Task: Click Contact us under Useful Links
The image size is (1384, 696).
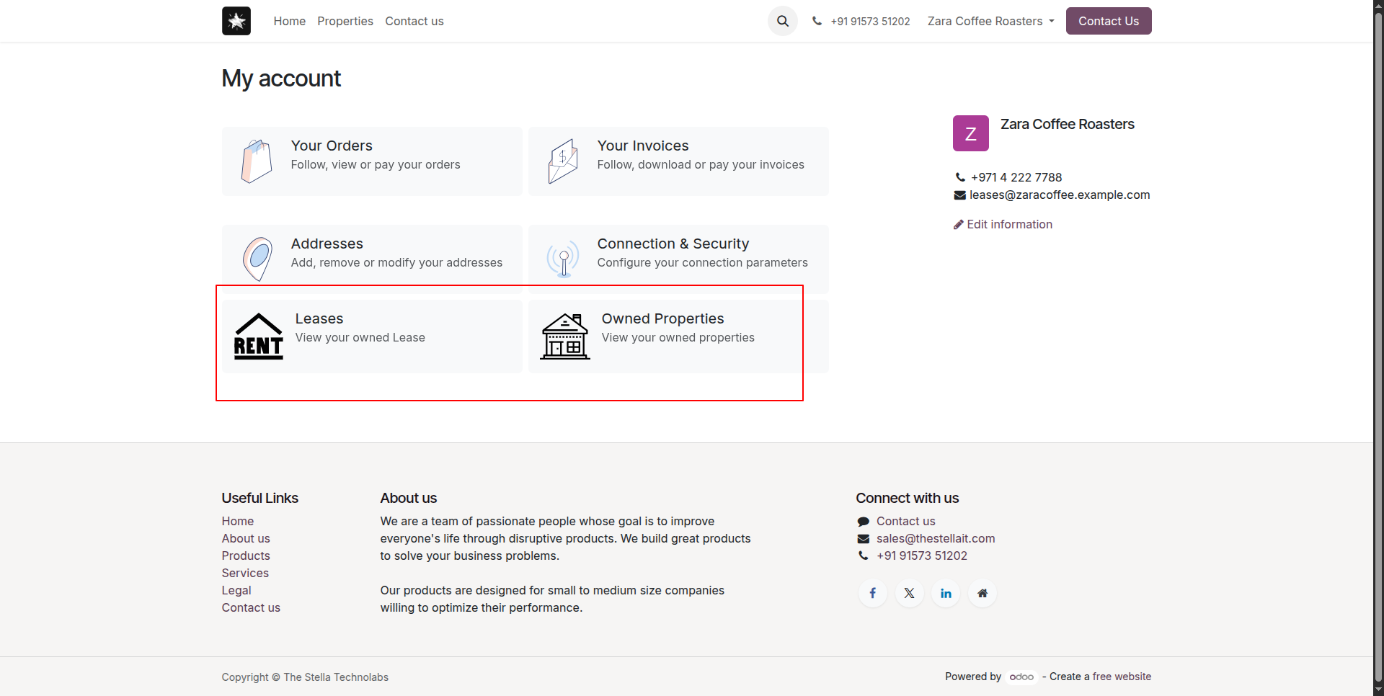Action: (251, 607)
